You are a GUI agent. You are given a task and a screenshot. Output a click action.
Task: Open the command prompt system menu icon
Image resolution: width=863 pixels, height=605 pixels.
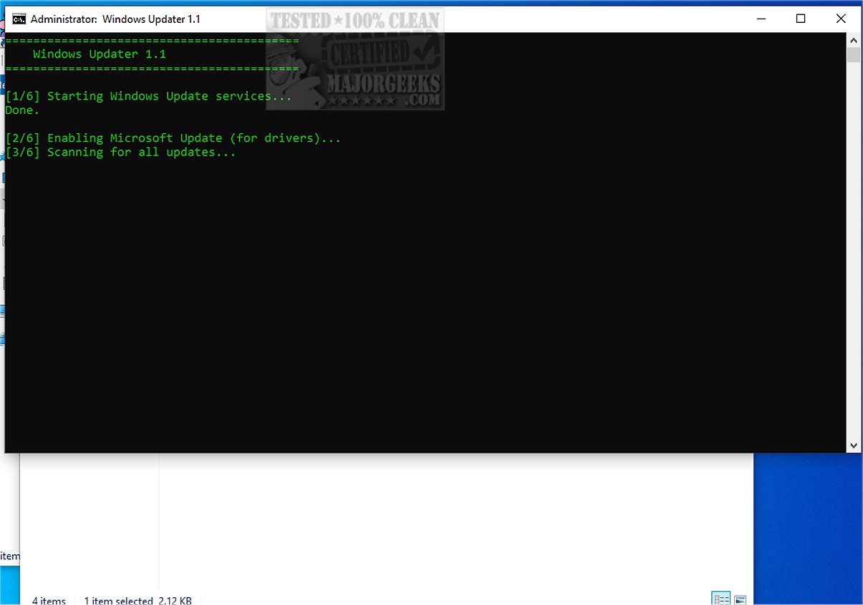tap(19, 19)
